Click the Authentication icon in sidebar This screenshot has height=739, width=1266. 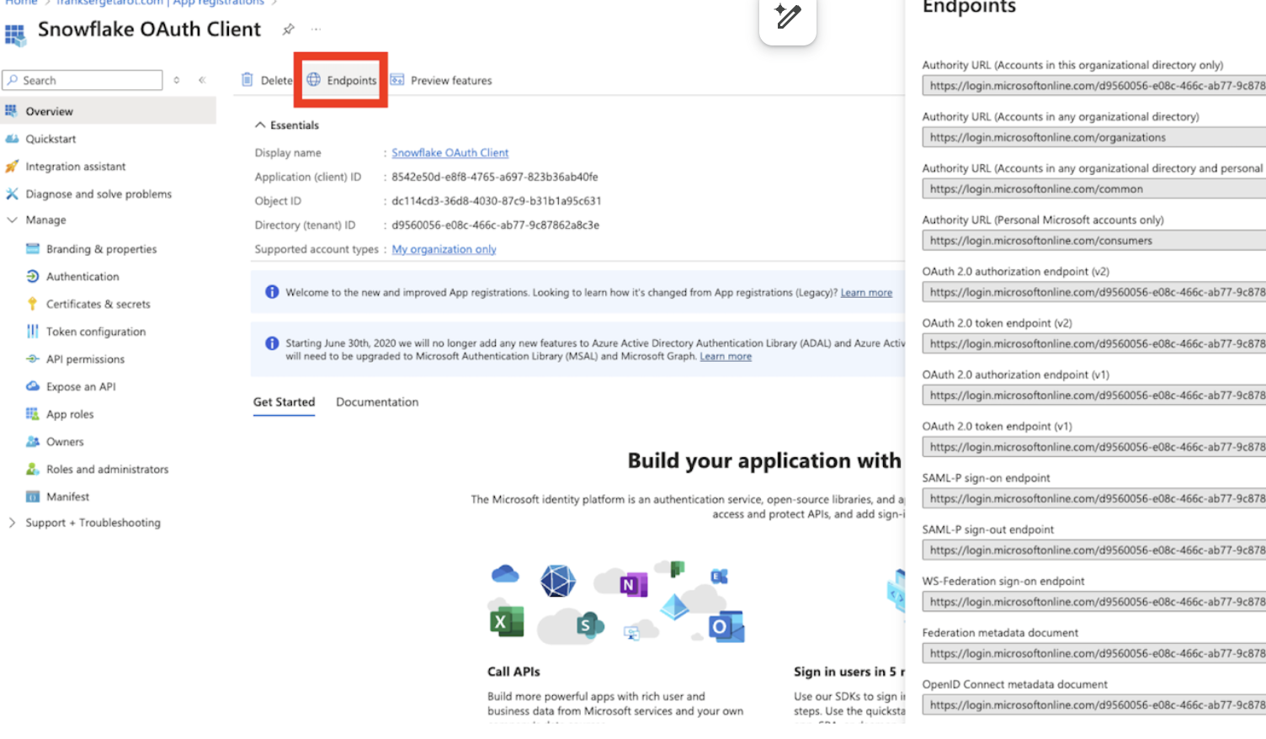click(33, 276)
